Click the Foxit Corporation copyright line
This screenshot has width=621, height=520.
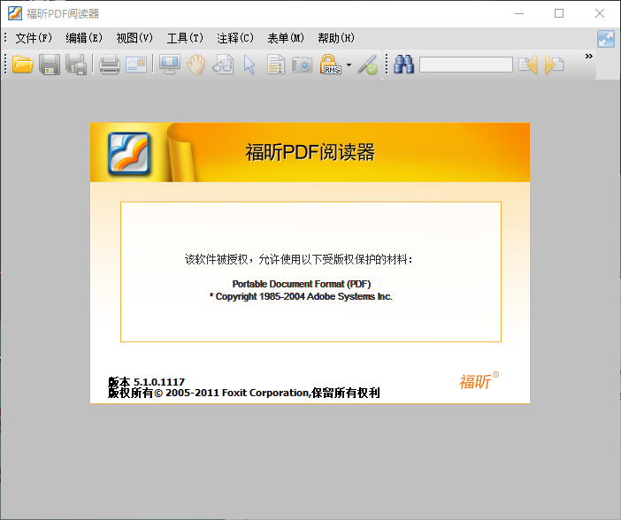coord(243,393)
